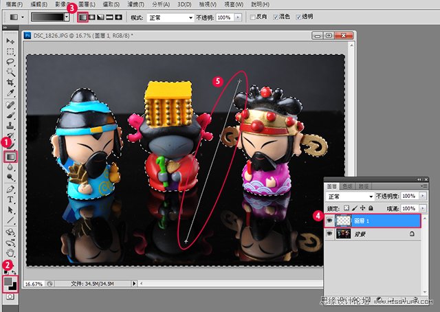Open the gradient picker dropdown arrow
This screenshot has height=312, width=440.
point(67,16)
